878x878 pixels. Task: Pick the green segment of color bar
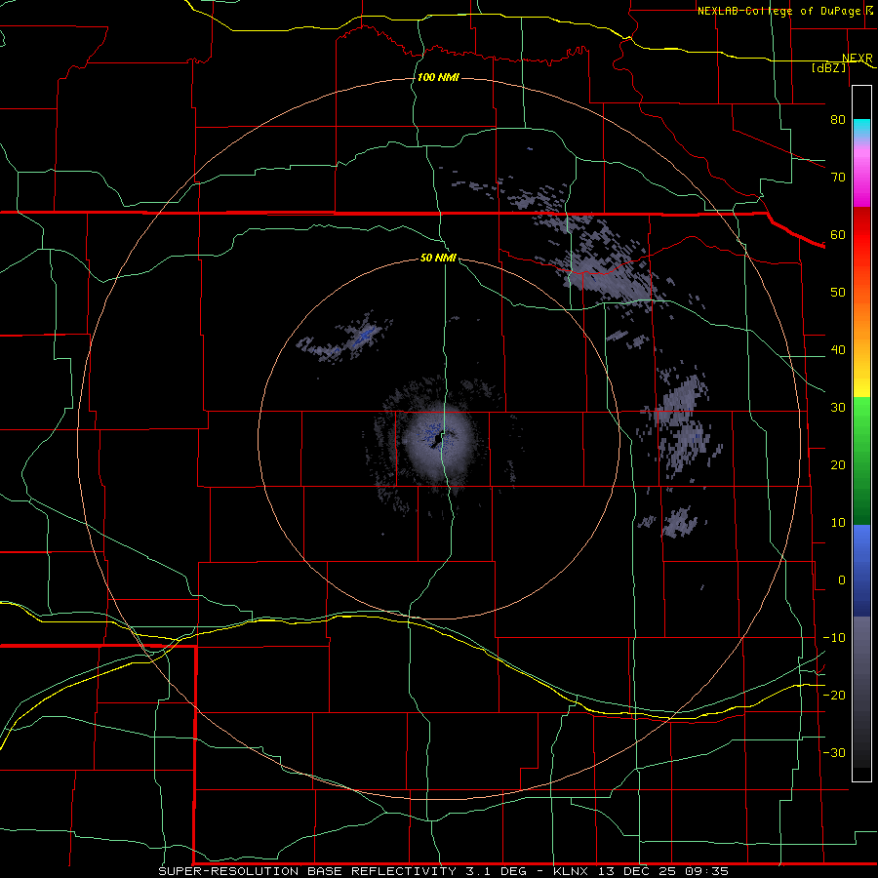click(x=861, y=460)
